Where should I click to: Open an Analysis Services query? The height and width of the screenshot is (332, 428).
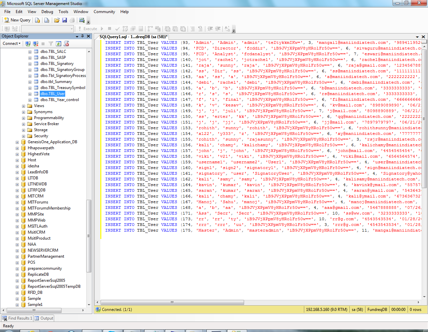point(47,20)
